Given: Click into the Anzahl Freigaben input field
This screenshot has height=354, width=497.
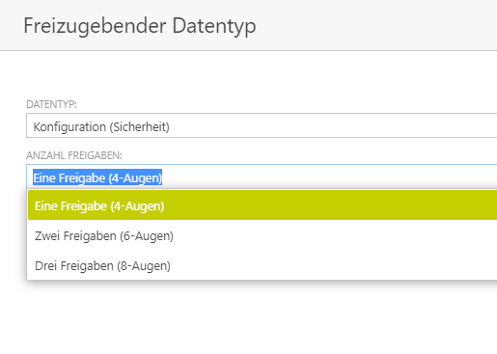Looking at the screenshot, I should coord(262,177).
